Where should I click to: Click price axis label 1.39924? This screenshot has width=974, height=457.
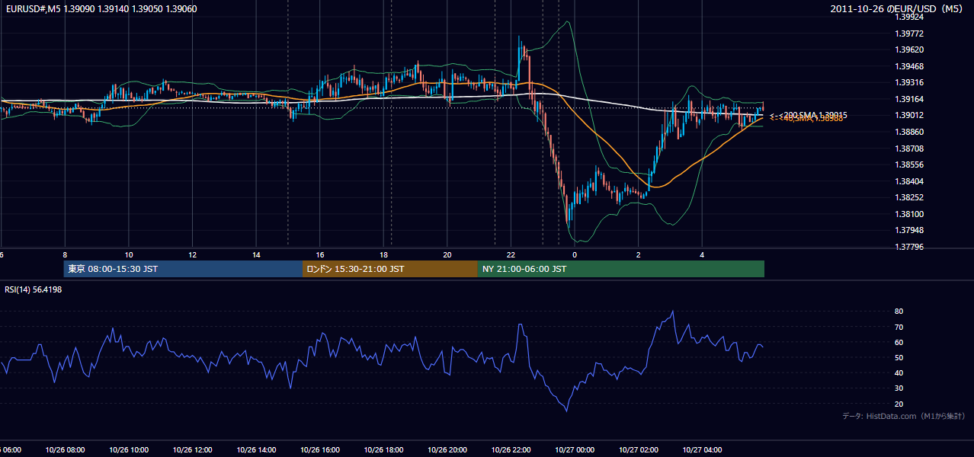(x=909, y=17)
